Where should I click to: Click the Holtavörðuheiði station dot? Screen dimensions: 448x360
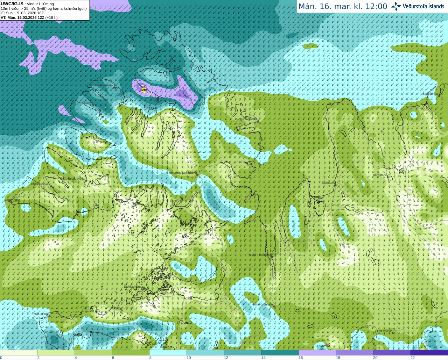[x=274, y=307]
